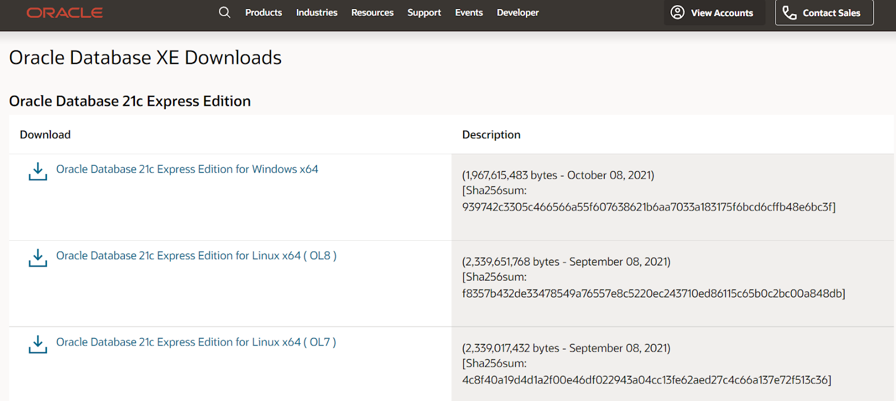Viewport: 896px width, 401px height.
Task: Open the Industries menu
Action: [x=317, y=12]
